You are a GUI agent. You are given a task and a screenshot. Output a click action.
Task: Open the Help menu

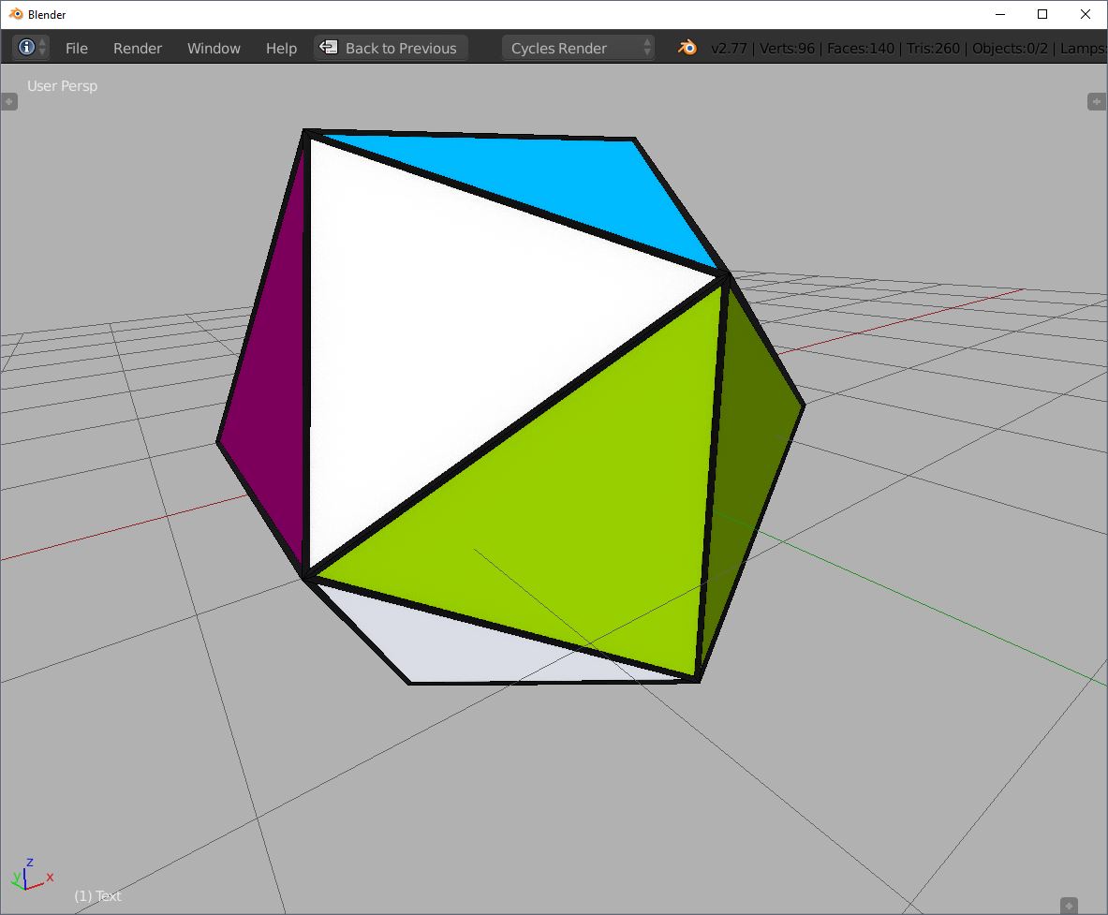tap(281, 48)
